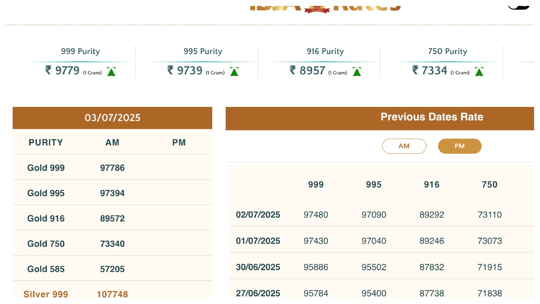Select the PM rates pill button
This screenshot has width=540, height=304.
tap(459, 146)
